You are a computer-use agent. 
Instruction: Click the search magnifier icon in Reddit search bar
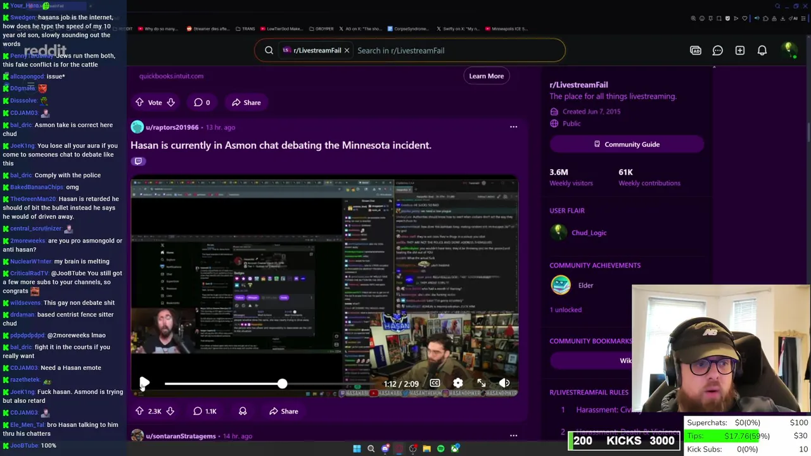[x=269, y=51]
